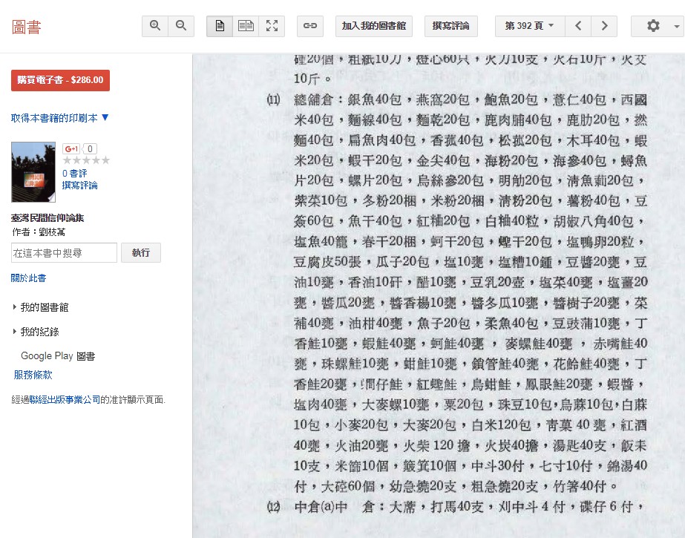685x538 pixels.
Task: Click the 購買電子書 $286.00 button
Action: pos(60,80)
